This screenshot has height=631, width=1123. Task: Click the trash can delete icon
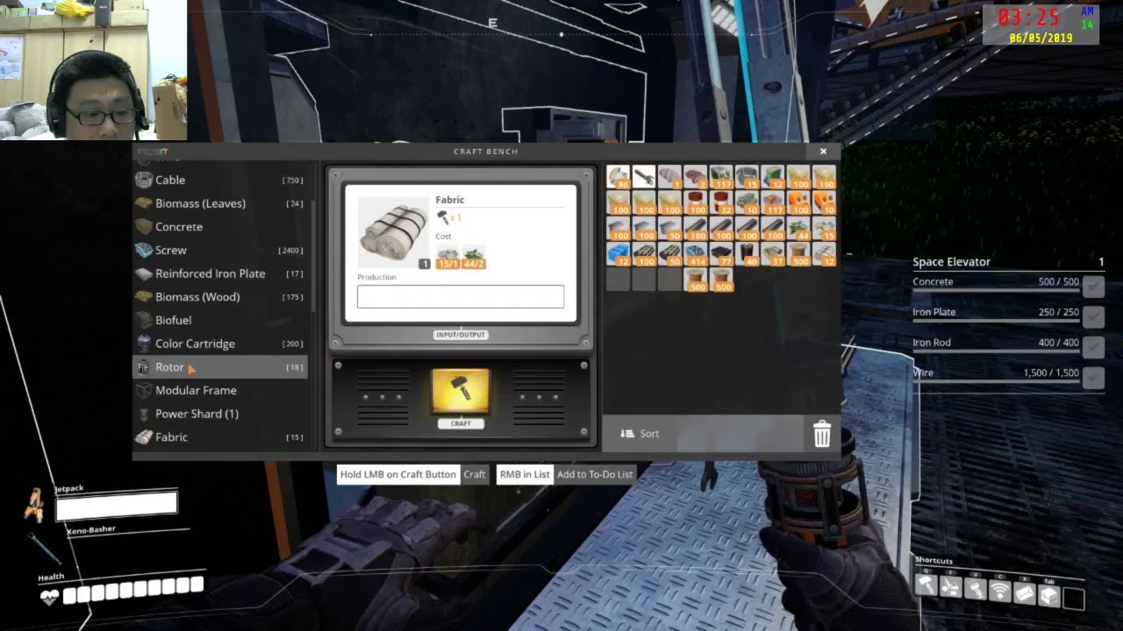(822, 434)
